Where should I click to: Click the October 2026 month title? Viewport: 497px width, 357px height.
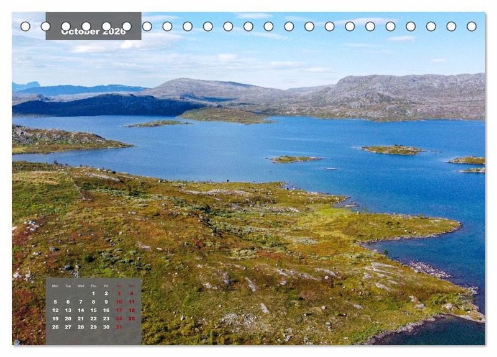(x=93, y=31)
